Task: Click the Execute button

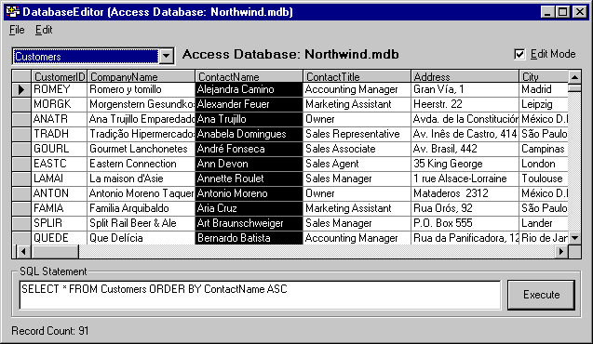Action: coord(541,295)
